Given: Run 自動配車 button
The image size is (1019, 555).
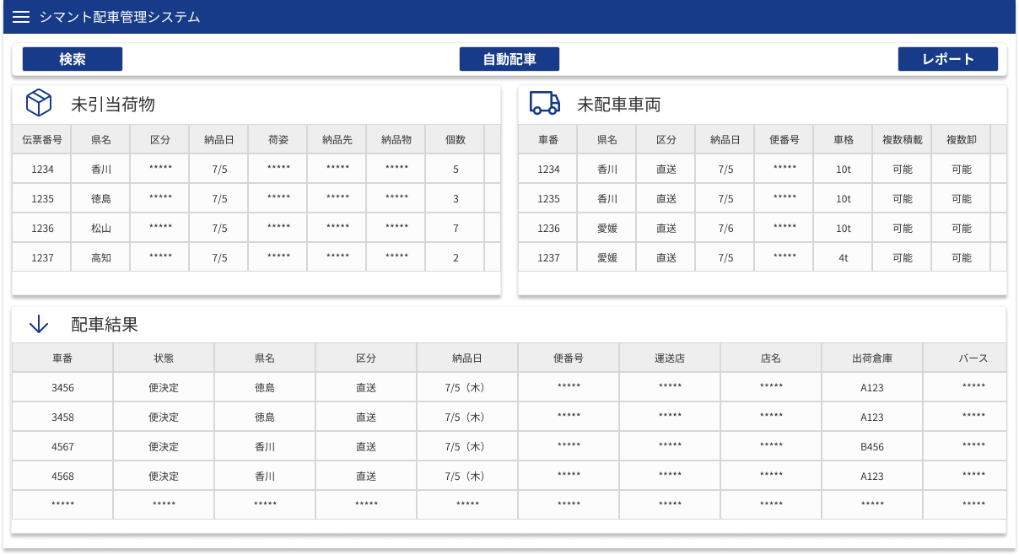Looking at the screenshot, I should 509,59.
